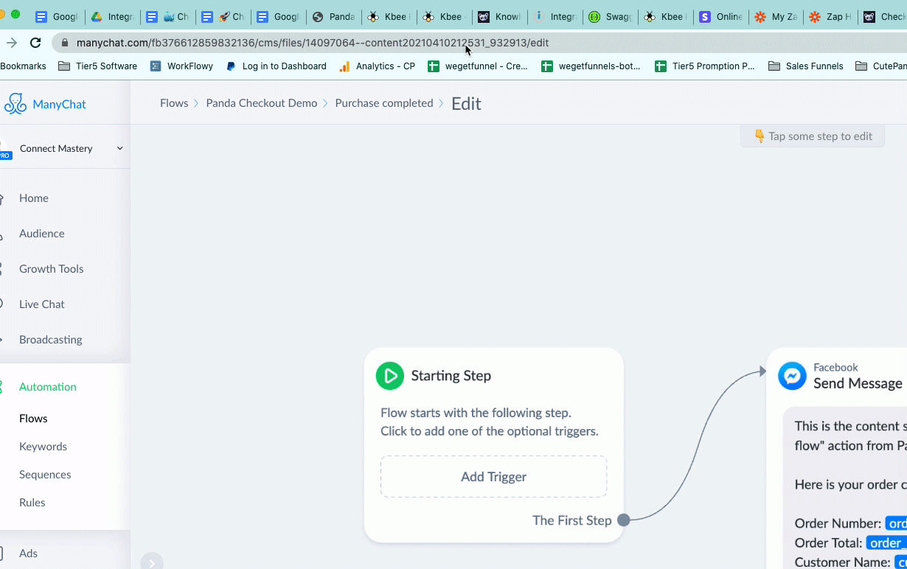Click the ManyChat logo icon
907x569 pixels.
click(15, 104)
